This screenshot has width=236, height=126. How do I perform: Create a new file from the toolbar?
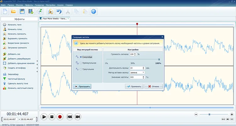pyautogui.click(x=5, y=11)
